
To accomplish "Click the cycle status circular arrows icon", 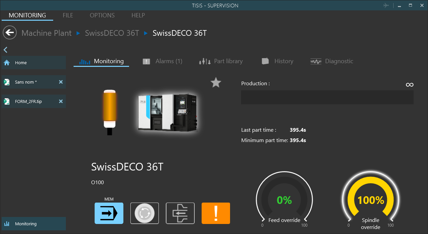I will [x=144, y=213].
